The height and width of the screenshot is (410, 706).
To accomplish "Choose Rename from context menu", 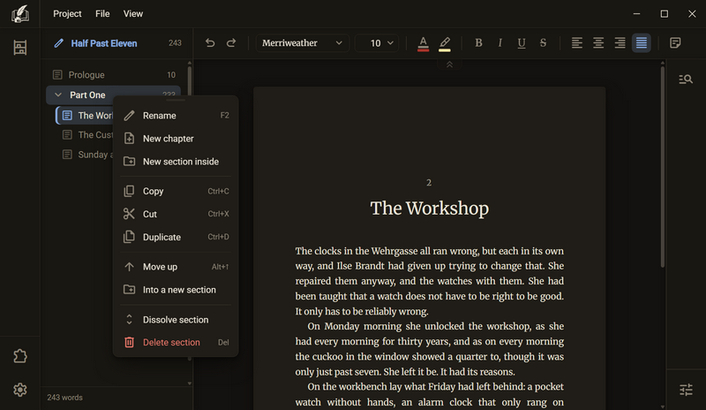I will [x=176, y=116].
